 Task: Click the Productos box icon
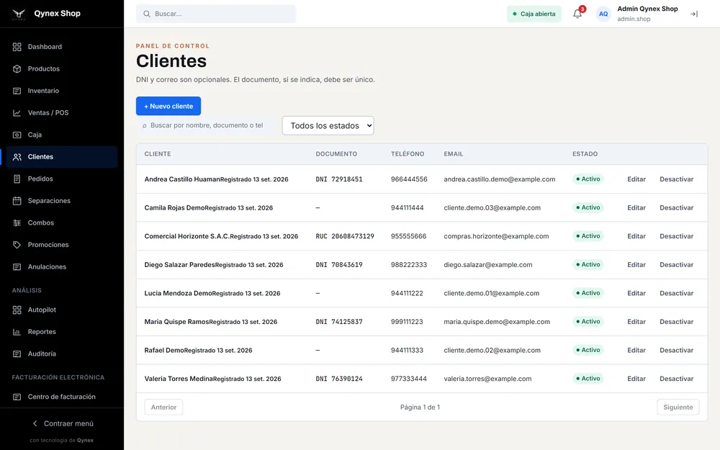click(x=17, y=69)
